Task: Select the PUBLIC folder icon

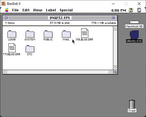Action: pos(48,34)
